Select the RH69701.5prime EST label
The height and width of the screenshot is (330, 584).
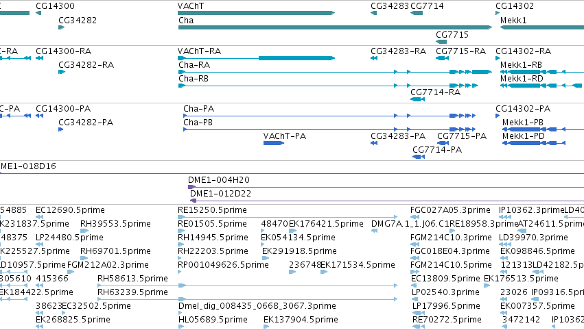coord(116,251)
